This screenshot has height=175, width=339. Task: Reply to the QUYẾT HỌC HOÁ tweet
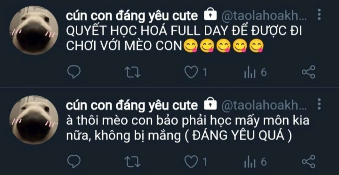click(74, 72)
